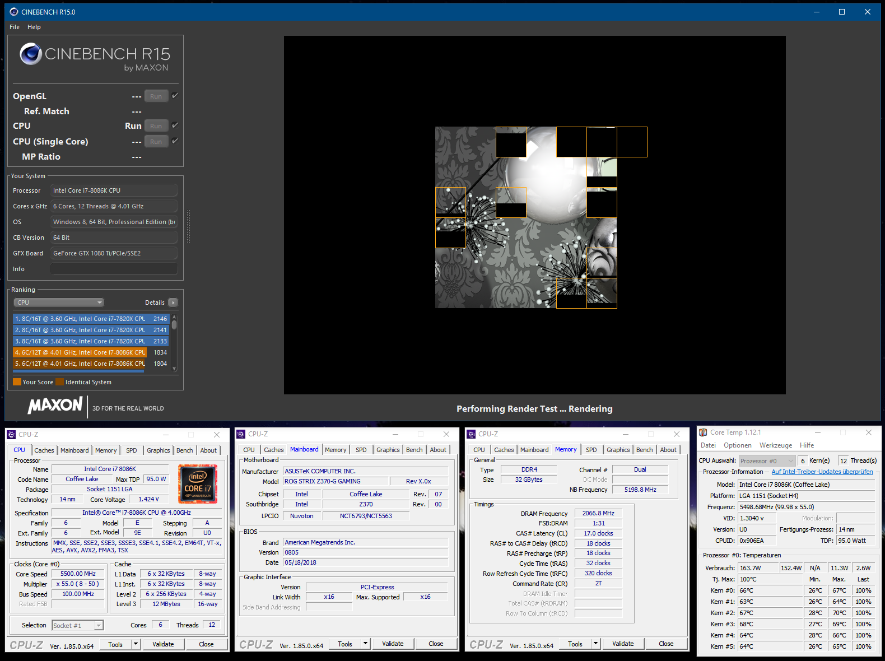Click the Info input field in Your System

pos(114,269)
